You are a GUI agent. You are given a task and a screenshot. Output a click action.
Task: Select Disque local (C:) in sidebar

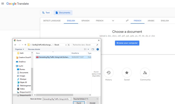[x=24, y=92]
